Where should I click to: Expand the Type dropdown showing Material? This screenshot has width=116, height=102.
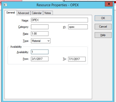click(41, 41)
